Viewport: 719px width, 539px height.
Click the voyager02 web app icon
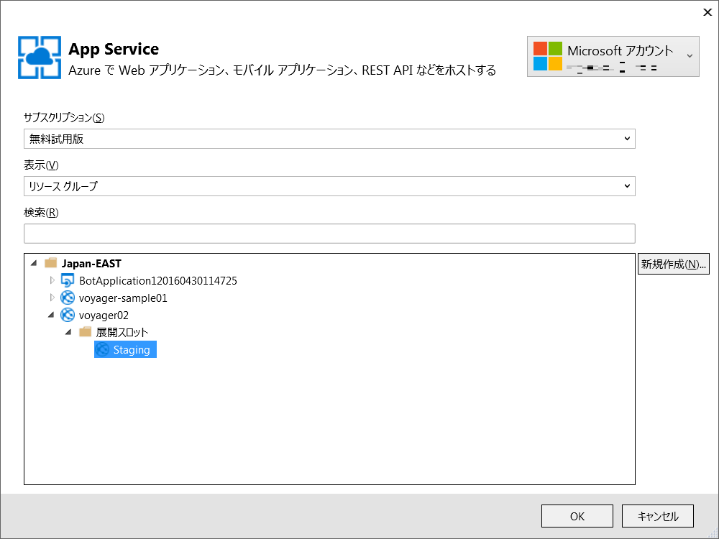[x=68, y=315]
